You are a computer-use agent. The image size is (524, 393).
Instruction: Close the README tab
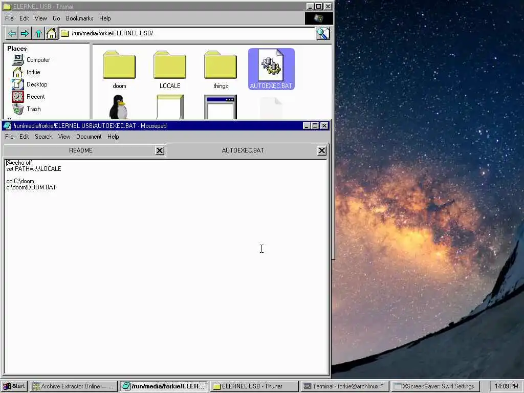160,151
